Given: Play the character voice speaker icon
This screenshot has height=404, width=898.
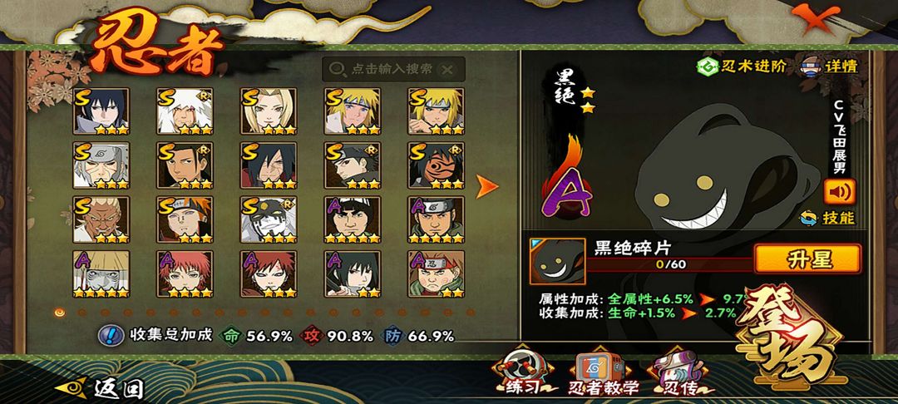Looking at the screenshot, I should 840,192.
